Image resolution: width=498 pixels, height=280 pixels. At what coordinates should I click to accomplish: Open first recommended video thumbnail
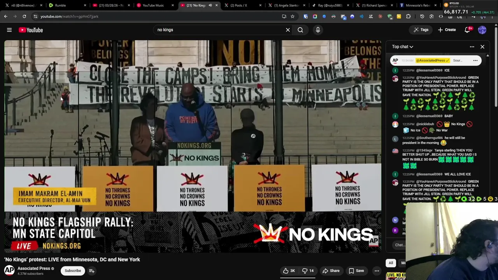[396, 276]
